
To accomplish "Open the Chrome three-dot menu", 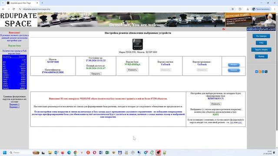I will tap(275, 9).
